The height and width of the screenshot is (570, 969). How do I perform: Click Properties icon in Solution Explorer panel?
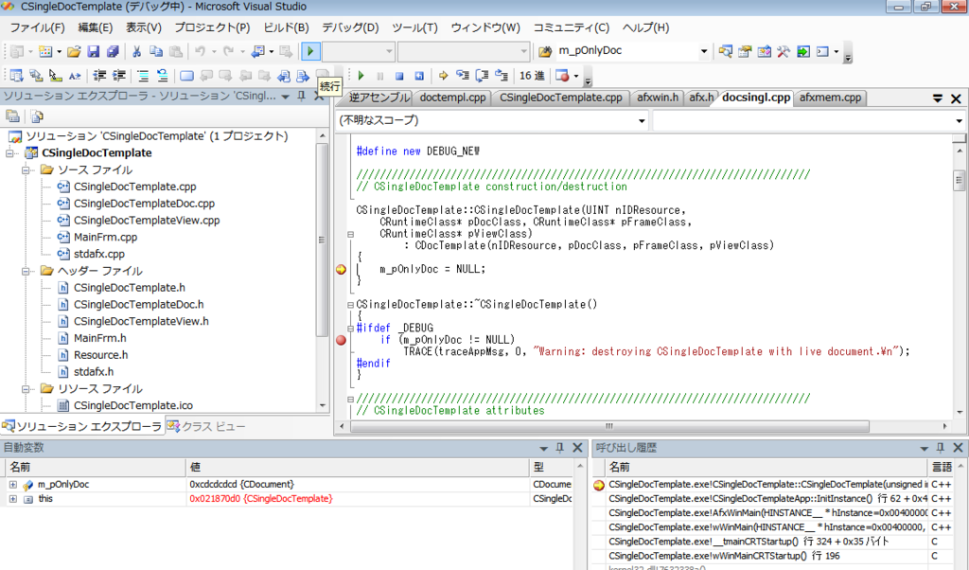click(x=12, y=116)
